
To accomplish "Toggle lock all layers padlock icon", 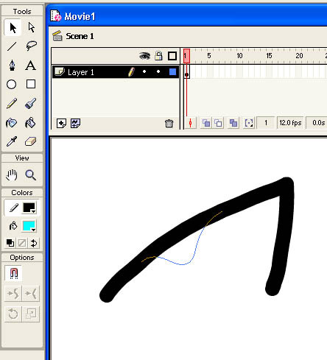I will pos(158,56).
